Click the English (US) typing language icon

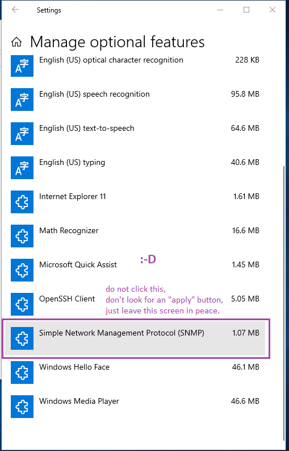click(x=22, y=168)
